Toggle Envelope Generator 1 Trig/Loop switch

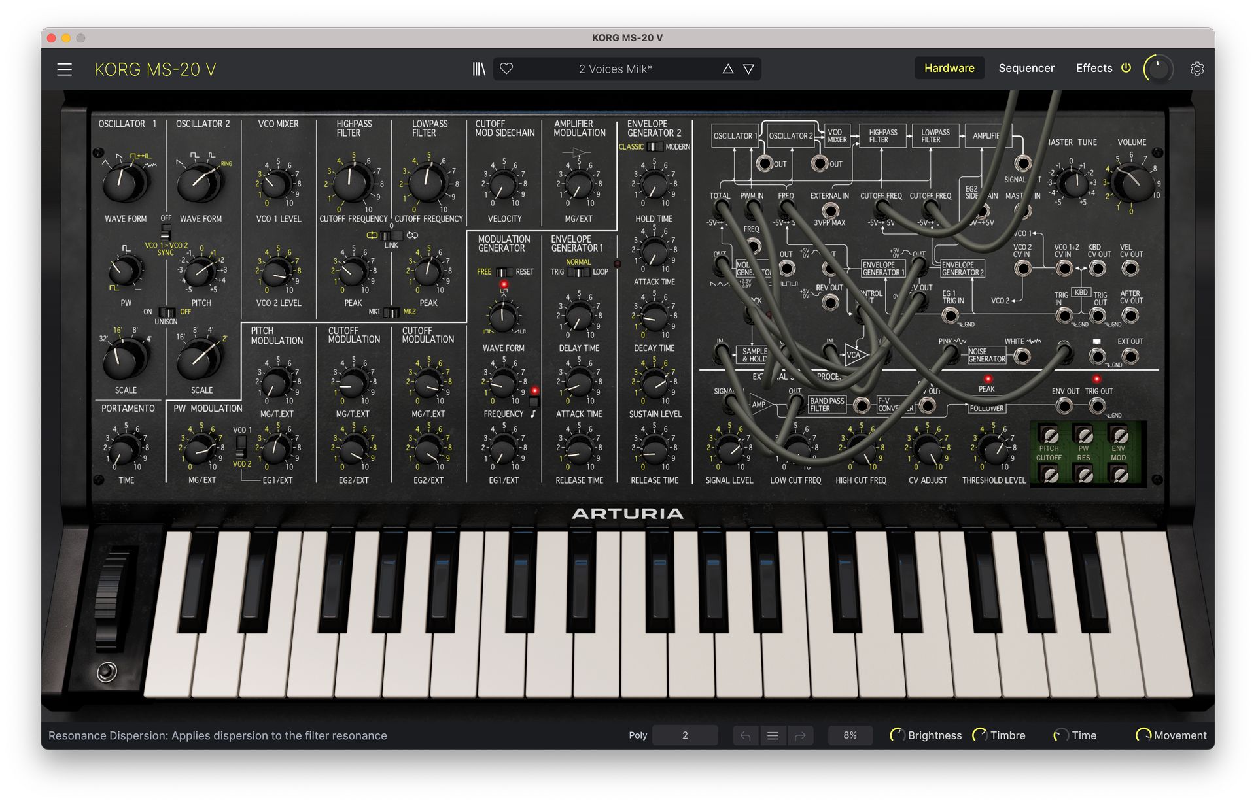[x=578, y=272]
